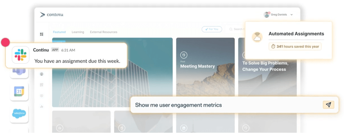
Task: Open the dashboard grid icon in sidebar
Action: click(x=42, y=34)
